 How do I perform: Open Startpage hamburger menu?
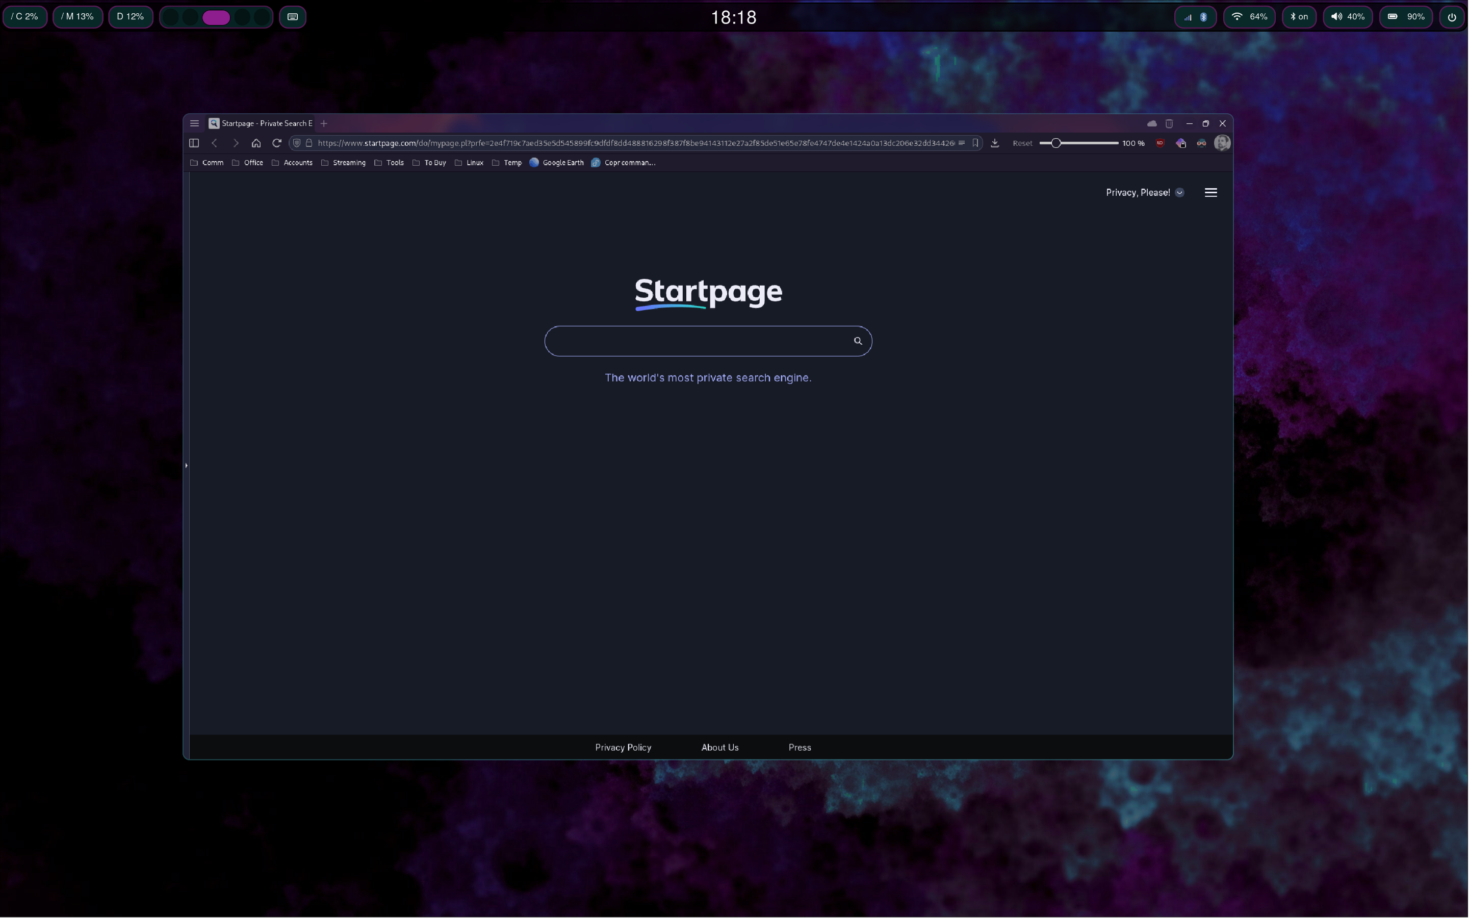(x=1210, y=192)
